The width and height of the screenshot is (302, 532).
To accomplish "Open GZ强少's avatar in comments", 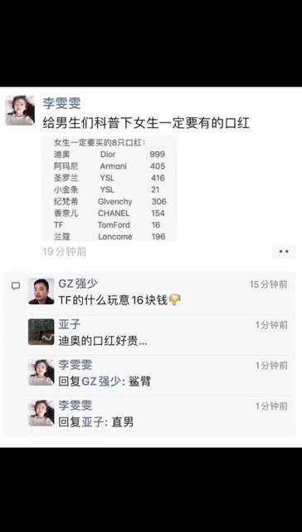I will (41, 291).
